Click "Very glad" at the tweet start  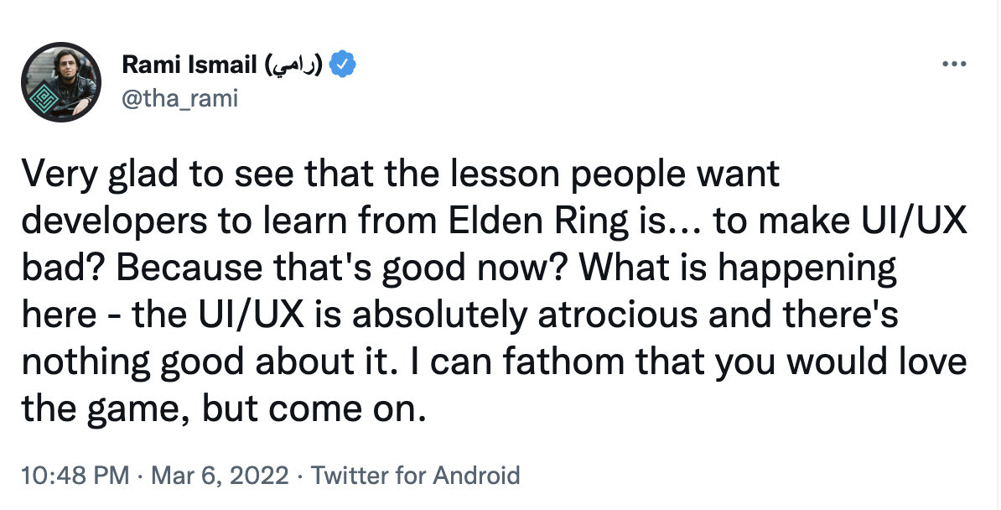[x=97, y=176]
